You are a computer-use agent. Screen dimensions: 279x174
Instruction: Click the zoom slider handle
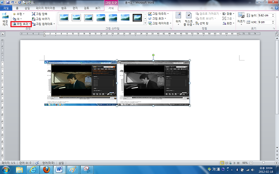coord(263,163)
